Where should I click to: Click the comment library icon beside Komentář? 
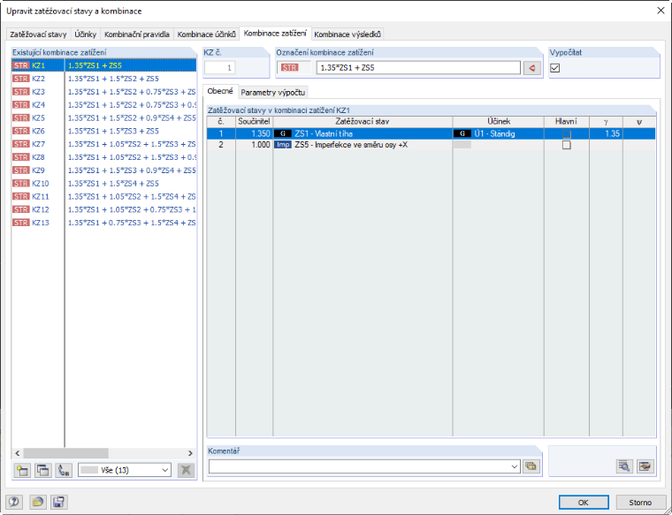pos(531,466)
